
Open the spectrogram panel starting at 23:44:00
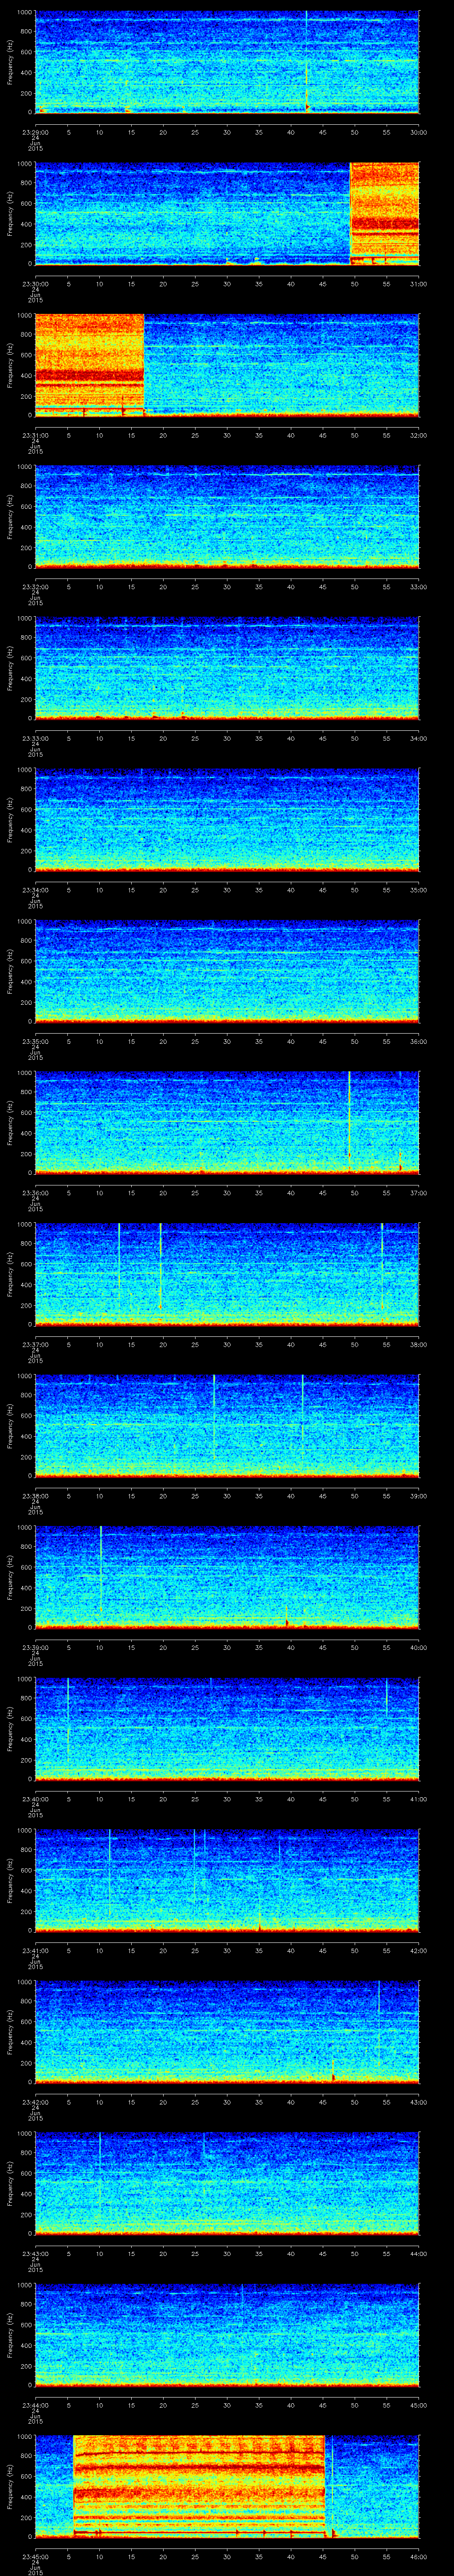coord(227,2336)
